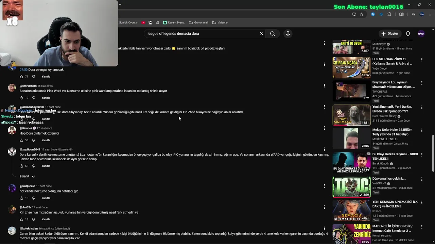Like @RuQuersa's comment
This screenshot has height=244, width=435.
[x=21, y=198]
